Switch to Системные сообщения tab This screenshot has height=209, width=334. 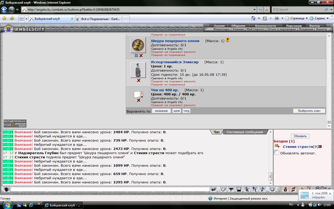point(244,132)
